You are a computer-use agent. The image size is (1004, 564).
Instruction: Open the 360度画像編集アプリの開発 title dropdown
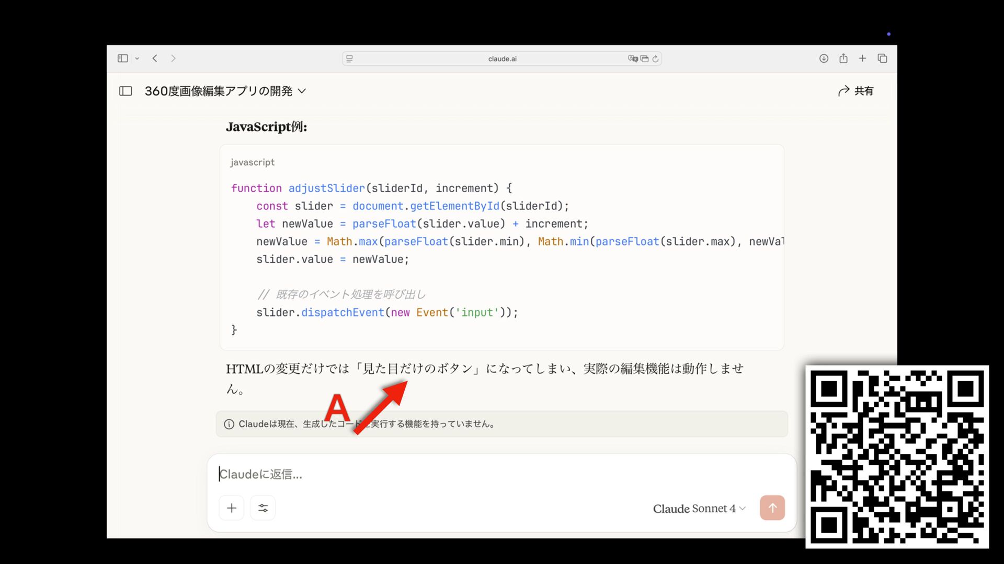tap(225, 91)
